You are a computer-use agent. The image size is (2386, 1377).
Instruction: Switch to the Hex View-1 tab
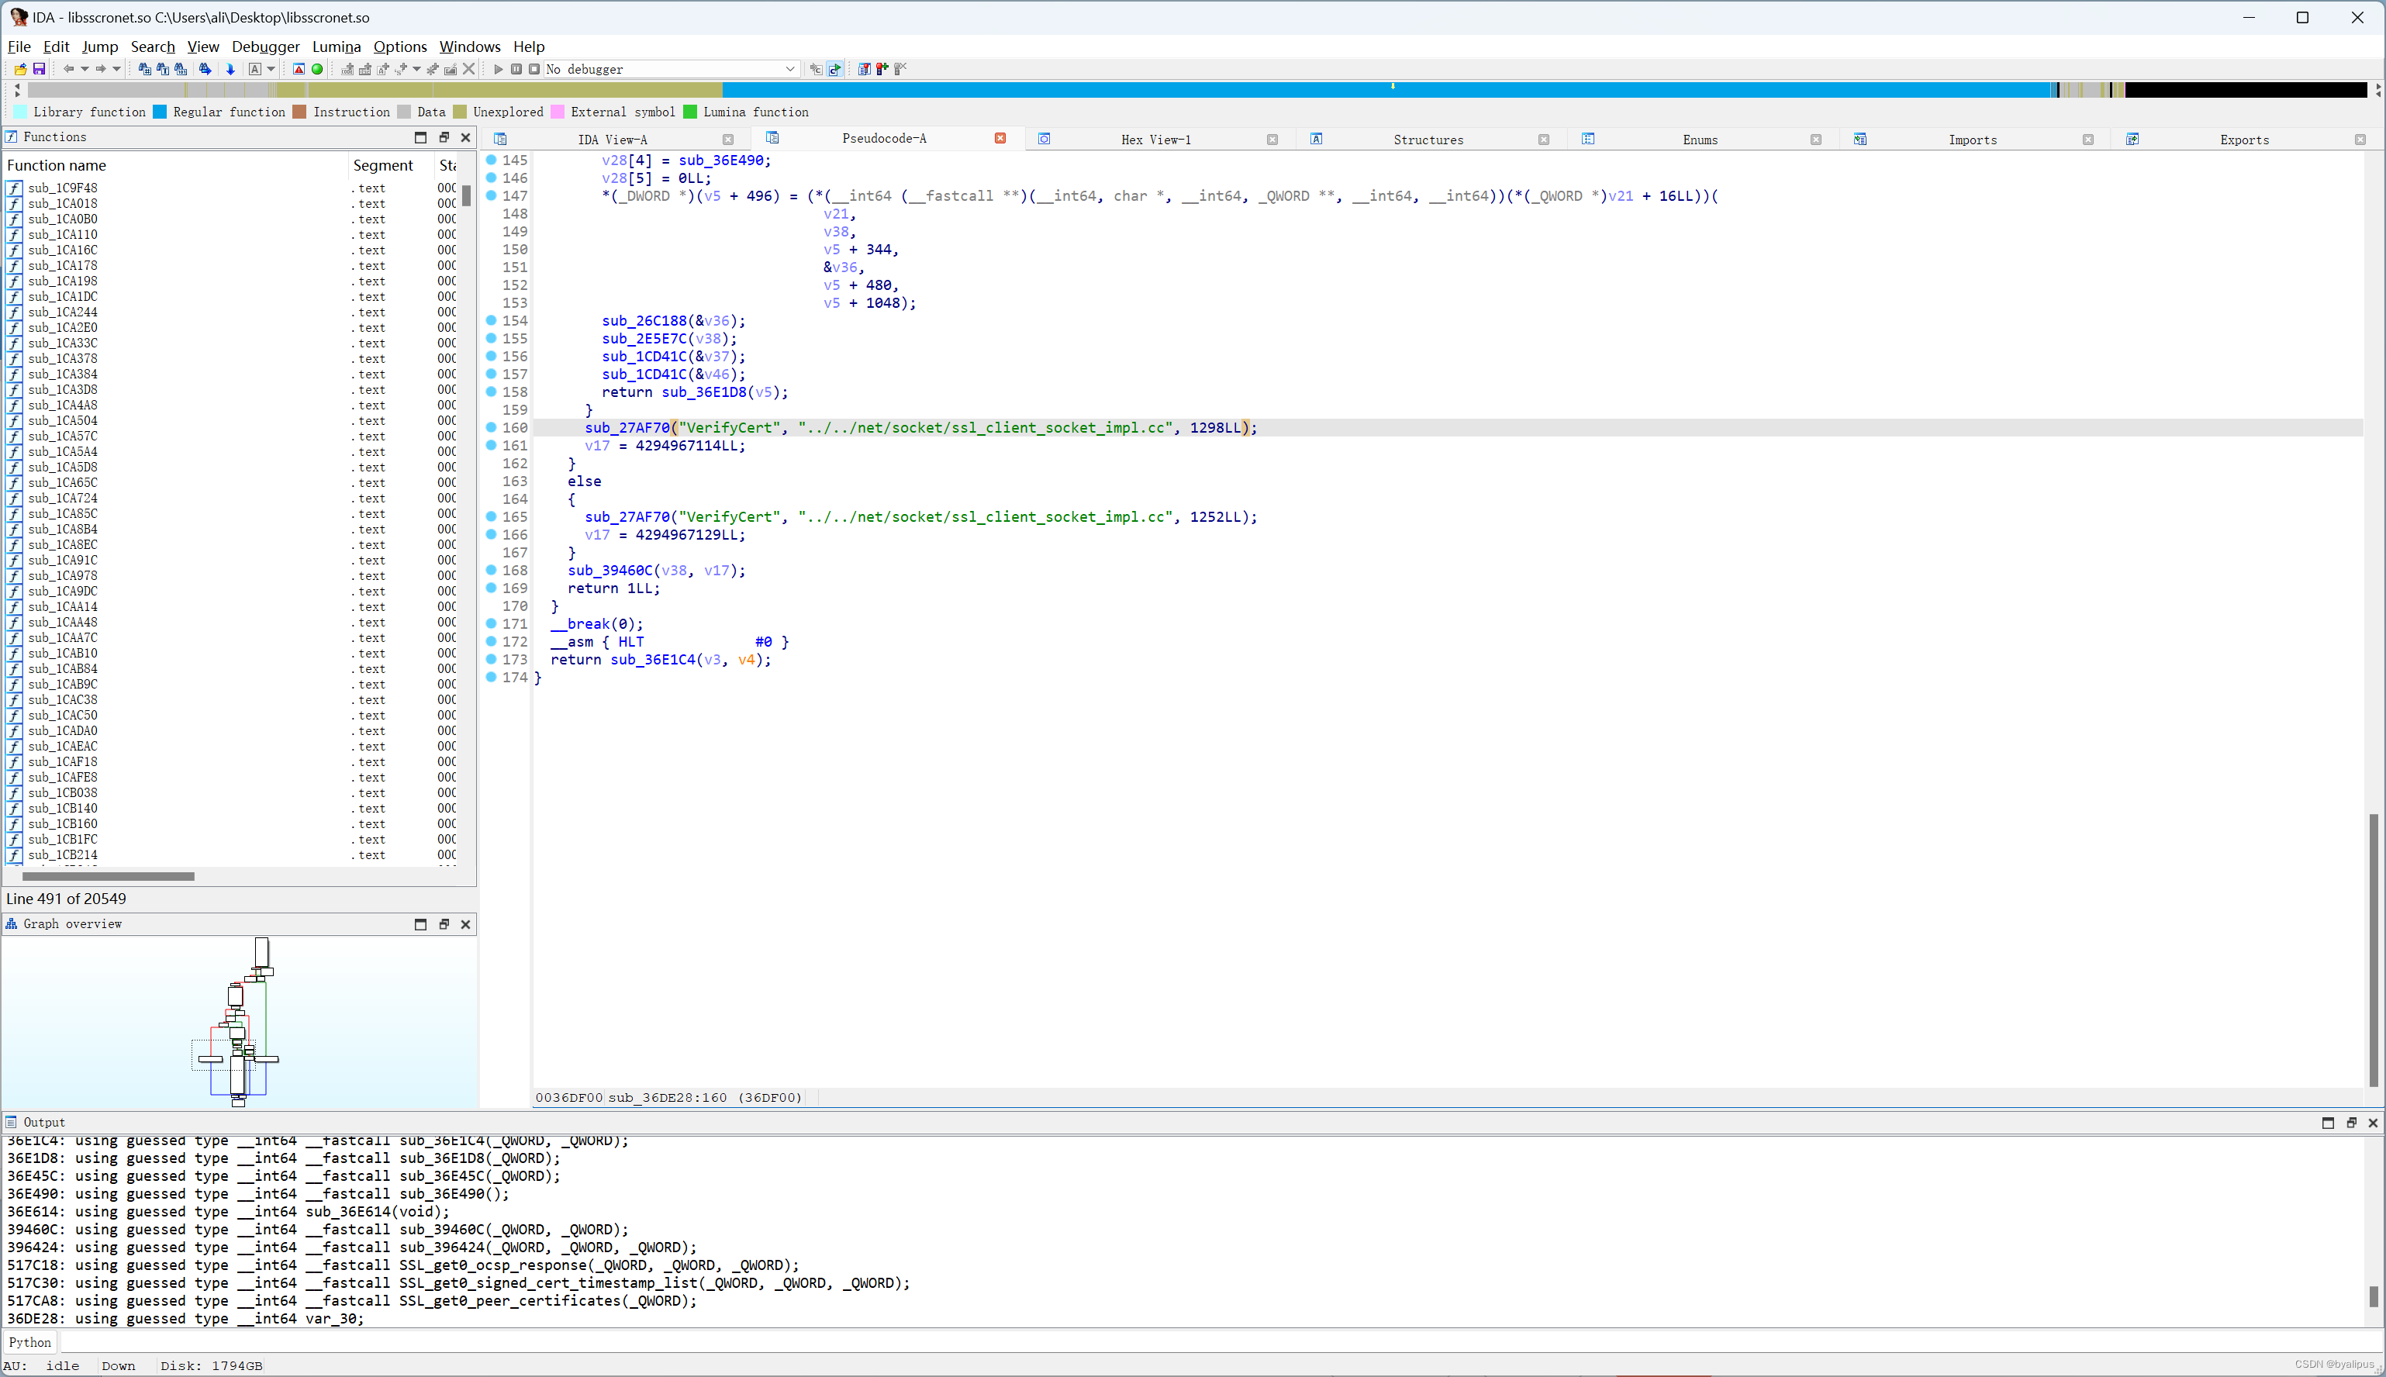pyautogui.click(x=1155, y=139)
